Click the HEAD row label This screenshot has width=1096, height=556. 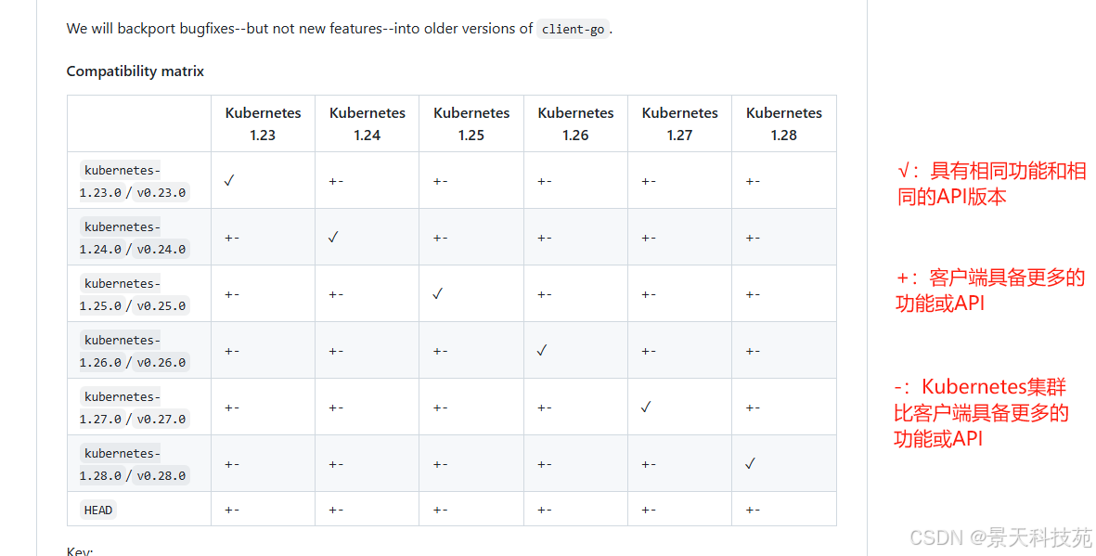[x=98, y=510]
